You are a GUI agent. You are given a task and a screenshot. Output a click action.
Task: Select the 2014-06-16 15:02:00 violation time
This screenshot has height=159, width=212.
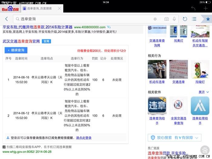point(21,80)
